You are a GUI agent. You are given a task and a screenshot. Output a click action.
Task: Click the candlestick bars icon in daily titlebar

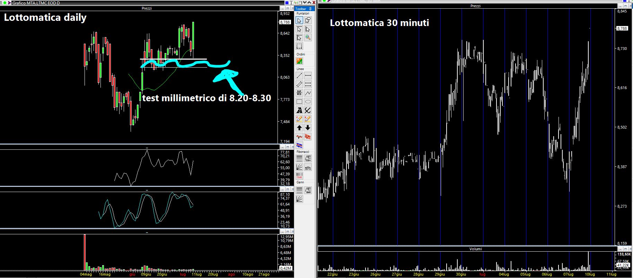[x=296, y=3]
